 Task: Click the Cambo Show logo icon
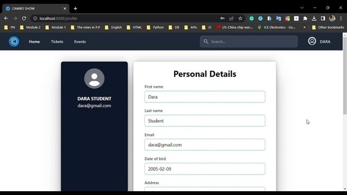pos(14,42)
